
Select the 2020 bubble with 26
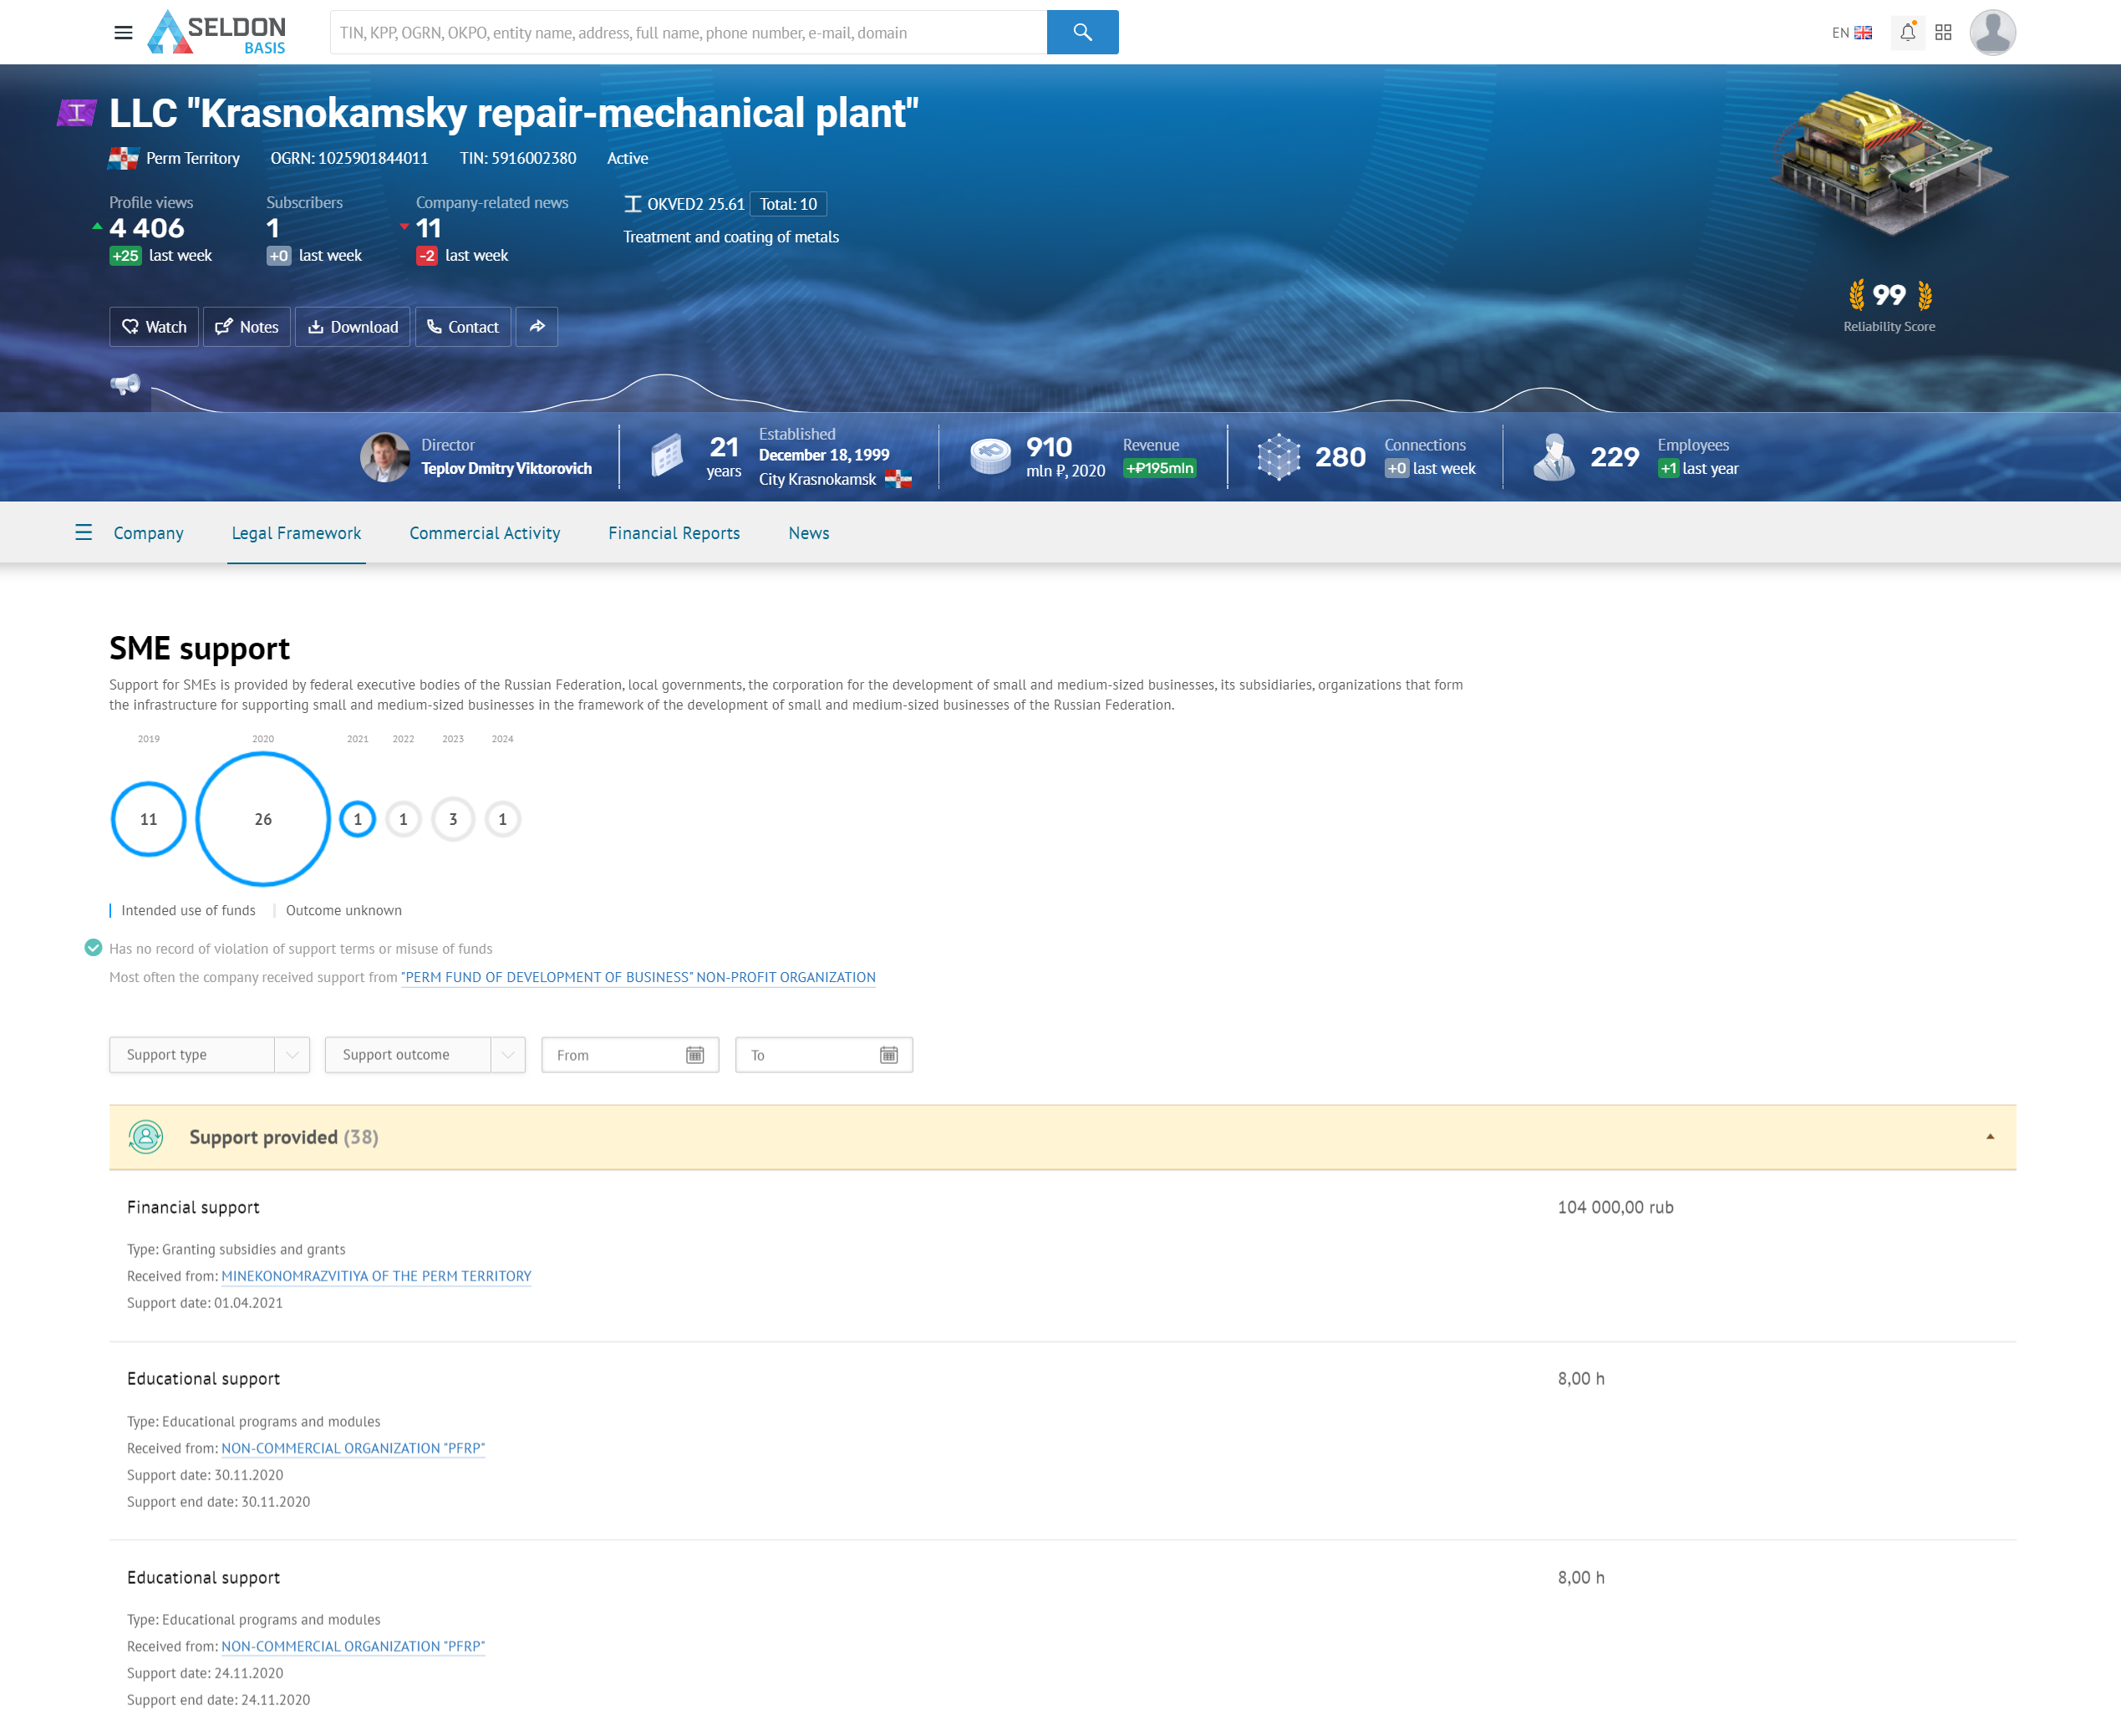tap(263, 819)
